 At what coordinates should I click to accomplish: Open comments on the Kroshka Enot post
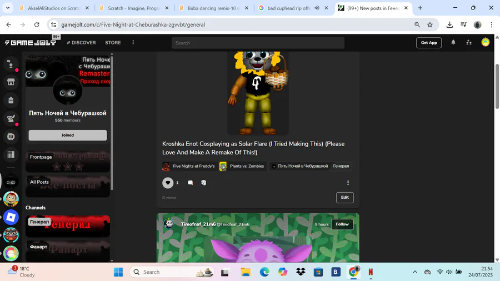coord(191,183)
